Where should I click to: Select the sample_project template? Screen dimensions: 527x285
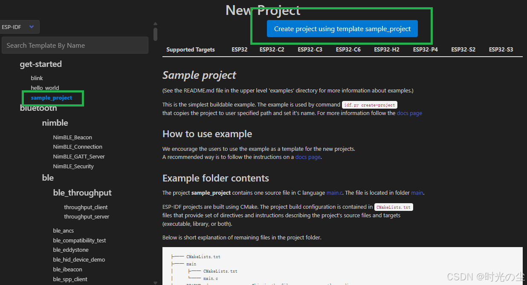point(52,98)
